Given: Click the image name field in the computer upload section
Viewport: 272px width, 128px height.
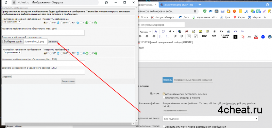Looking at the screenshot, I should (43, 33).
